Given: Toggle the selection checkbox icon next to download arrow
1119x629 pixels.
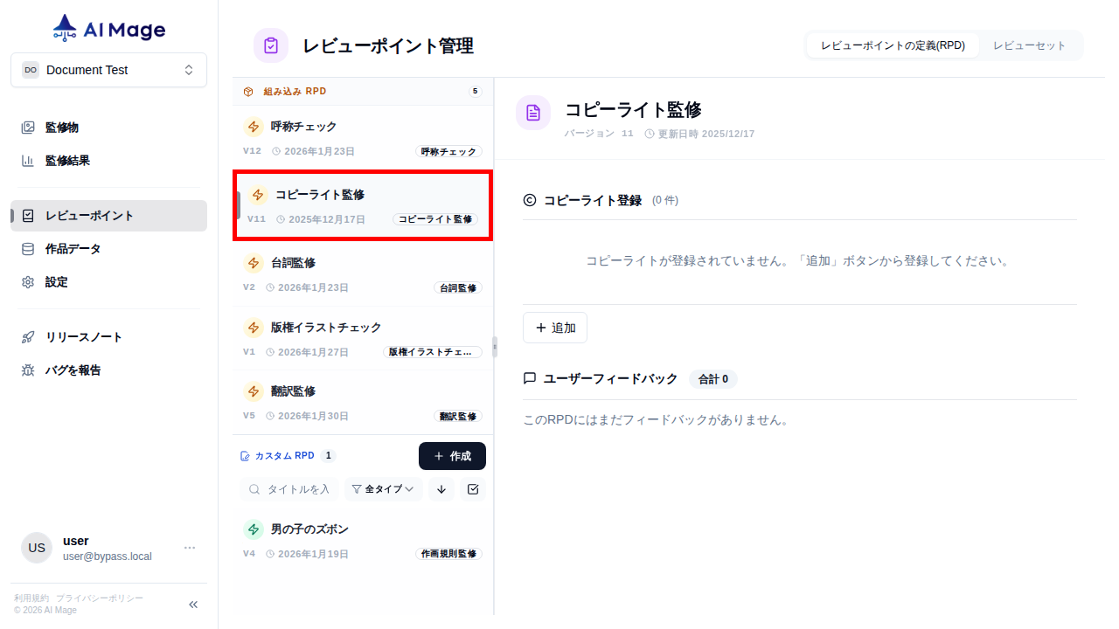Looking at the screenshot, I should click(x=473, y=489).
